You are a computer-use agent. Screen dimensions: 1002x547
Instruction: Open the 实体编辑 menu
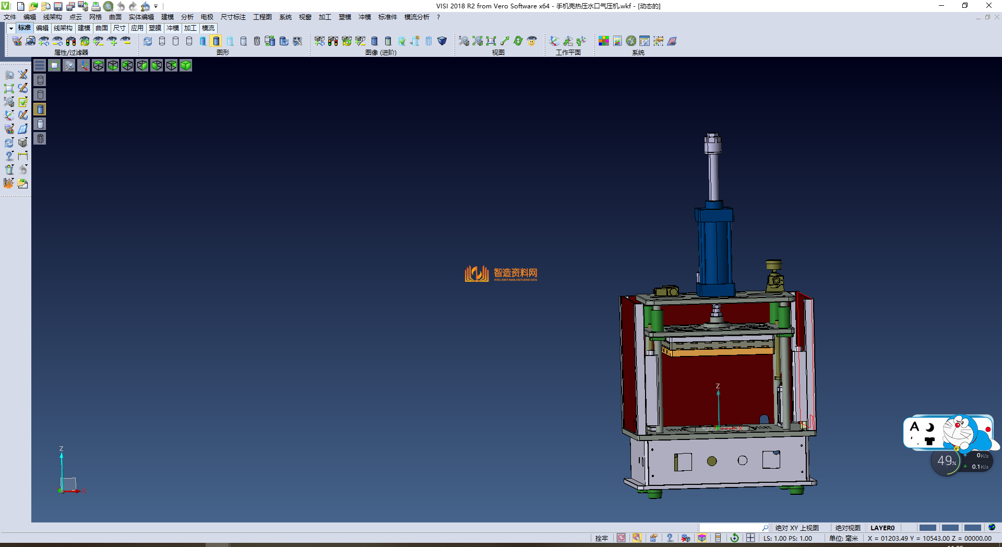coord(141,17)
